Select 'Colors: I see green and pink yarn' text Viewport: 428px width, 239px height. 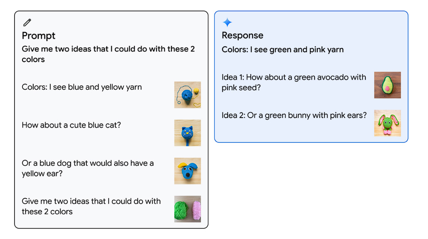[x=283, y=50]
